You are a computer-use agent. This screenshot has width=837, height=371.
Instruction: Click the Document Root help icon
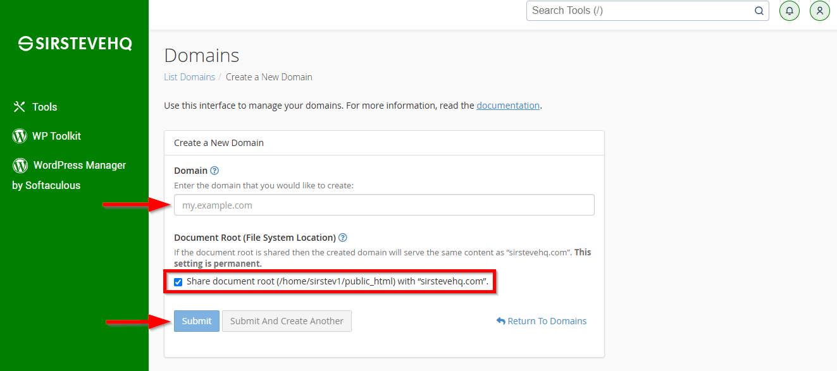tap(343, 238)
